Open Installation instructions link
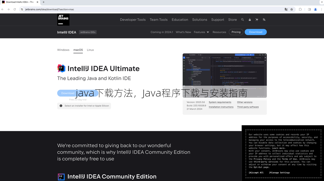This screenshot has width=324, height=181. pos(221,107)
